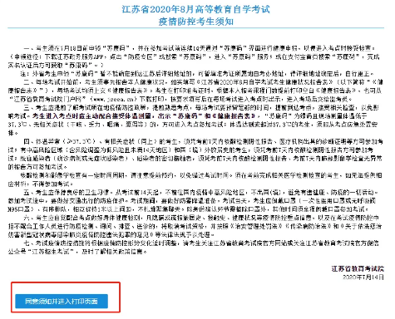Click the signature 江苏省教育考试院
Image resolution: width=395 pixels, height=319 pixels.
click(x=358, y=268)
